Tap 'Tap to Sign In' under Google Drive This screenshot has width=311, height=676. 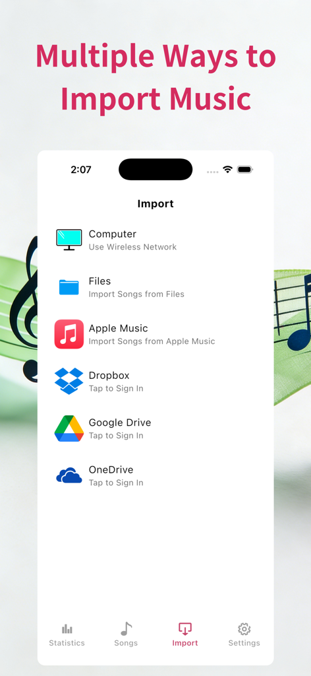pos(116,436)
